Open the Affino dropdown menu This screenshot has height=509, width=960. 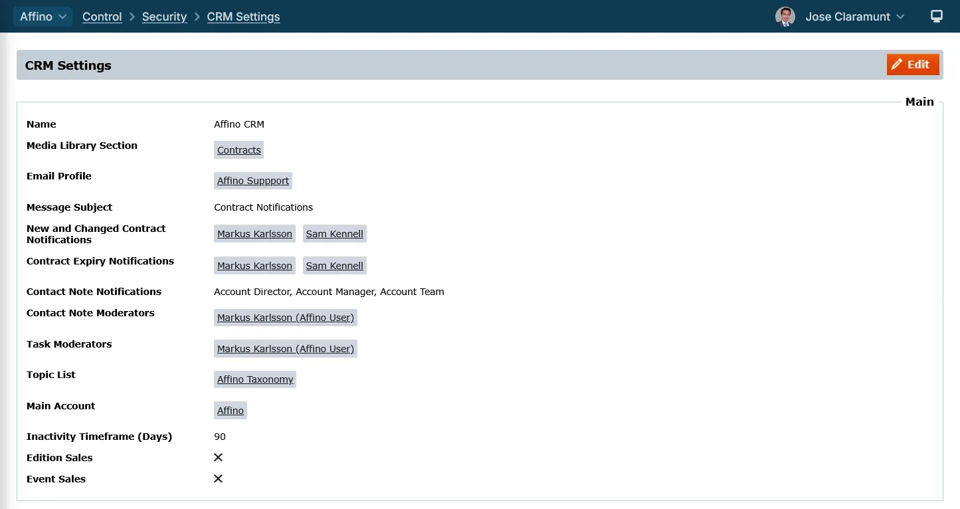[x=43, y=17]
